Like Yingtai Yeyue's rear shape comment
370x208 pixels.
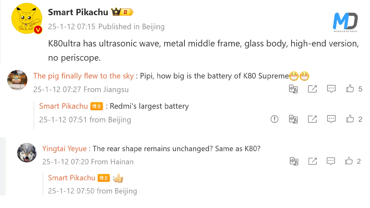[349, 161]
